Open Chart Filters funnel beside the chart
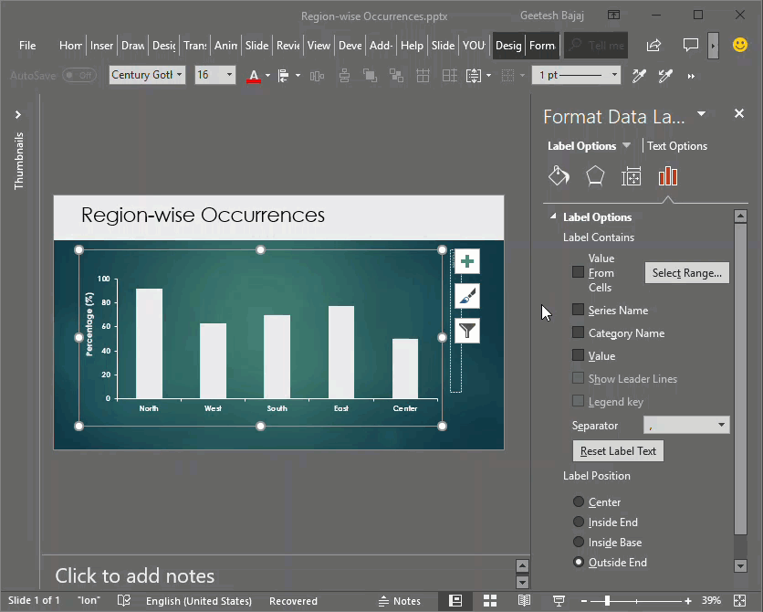 (x=466, y=331)
